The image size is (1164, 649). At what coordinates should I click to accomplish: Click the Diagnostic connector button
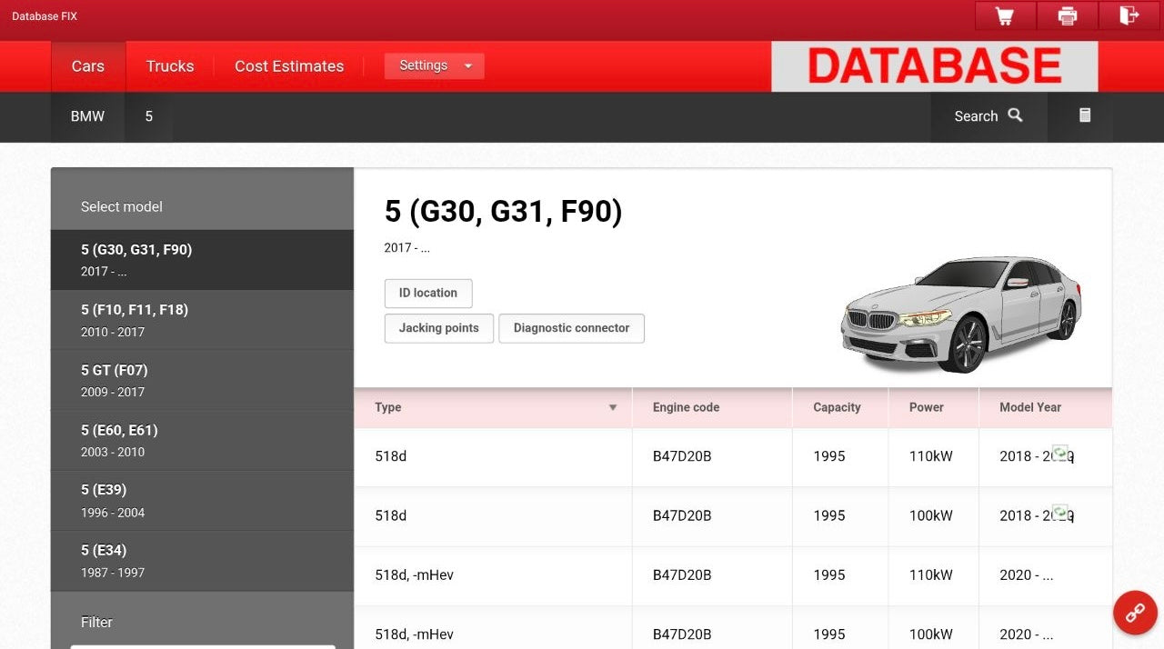571,328
